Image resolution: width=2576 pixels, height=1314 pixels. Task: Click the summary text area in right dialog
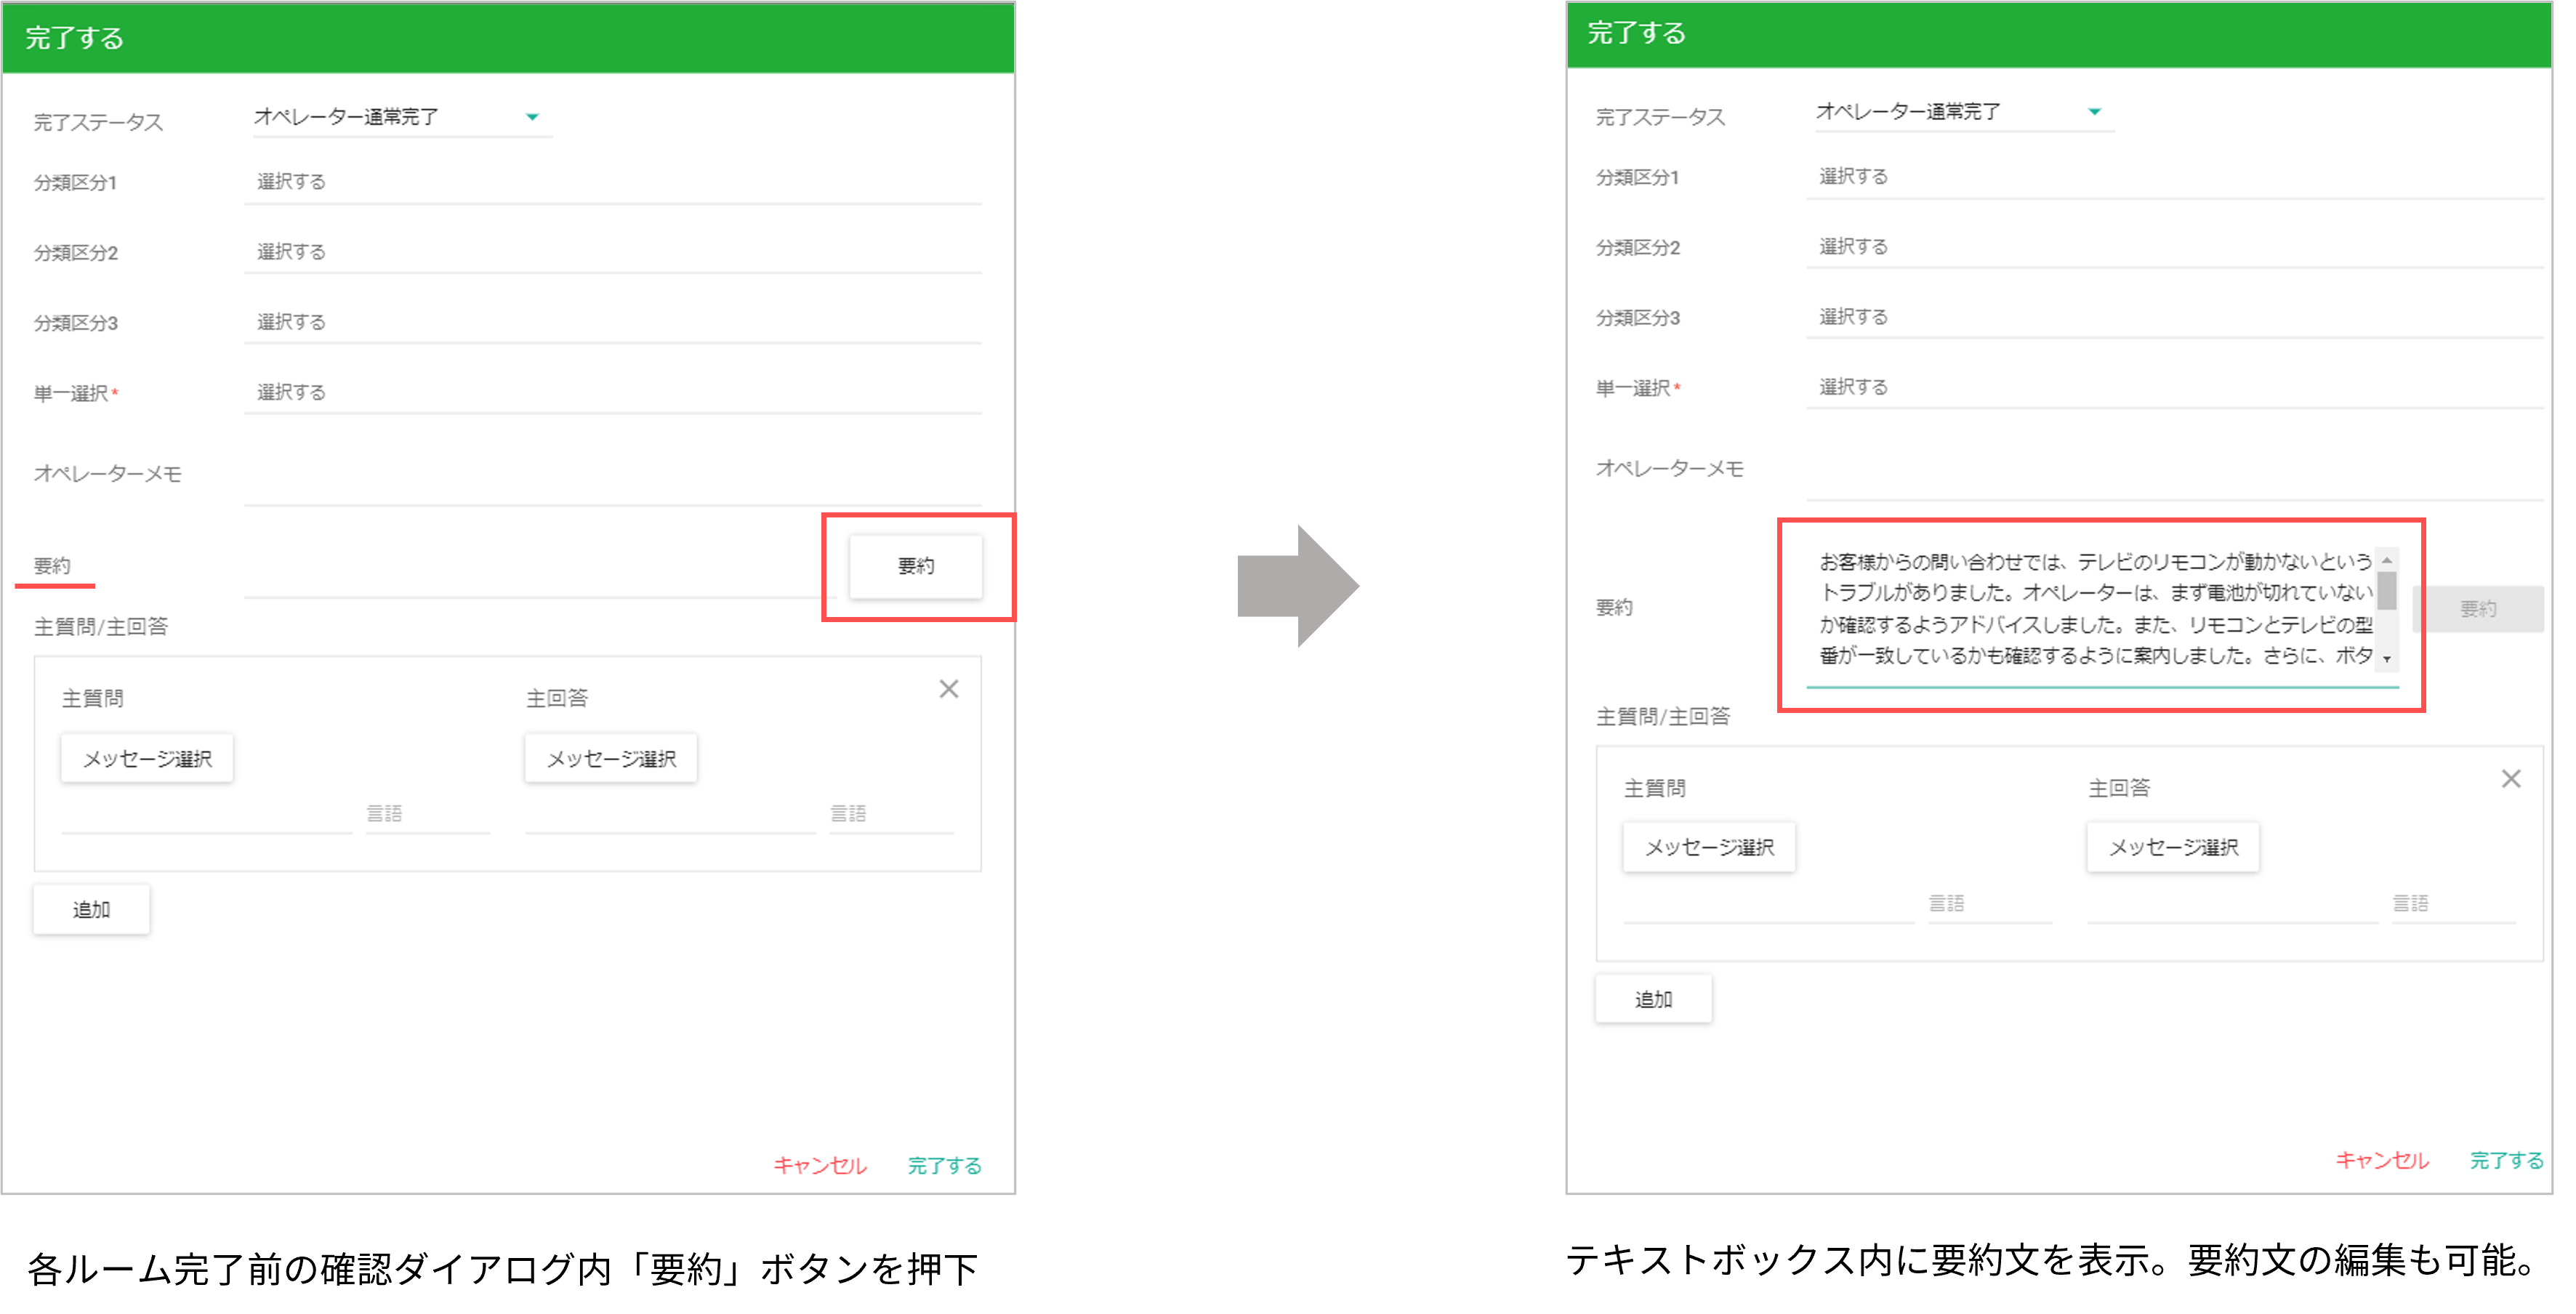[2094, 608]
